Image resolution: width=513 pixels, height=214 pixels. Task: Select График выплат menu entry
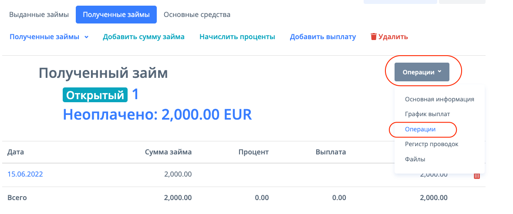(427, 114)
